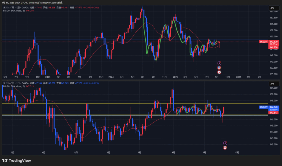Click the 149.000 level on the daily price scale

pyautogui.click(x=274, y=101)
